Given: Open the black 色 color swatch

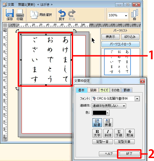Looking at the screenshot, I should [x=101, y=113].
